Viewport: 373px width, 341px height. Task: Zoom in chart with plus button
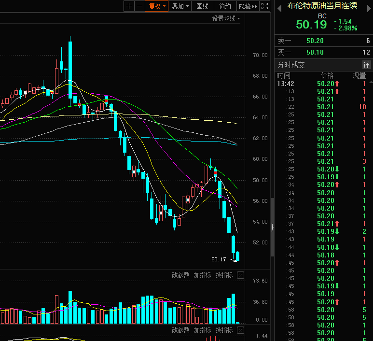[x=129, y=6]
